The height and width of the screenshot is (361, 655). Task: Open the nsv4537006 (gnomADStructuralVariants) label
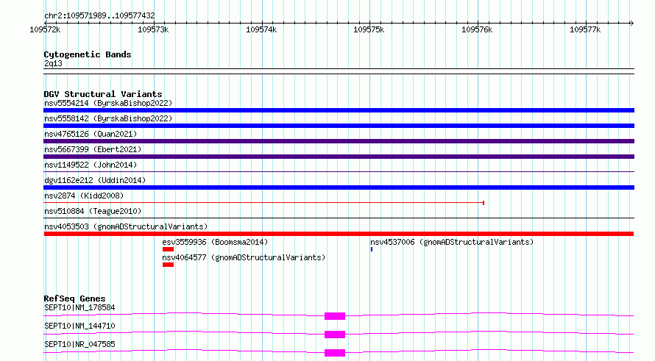pyautogui.click(x=452, y=242)
